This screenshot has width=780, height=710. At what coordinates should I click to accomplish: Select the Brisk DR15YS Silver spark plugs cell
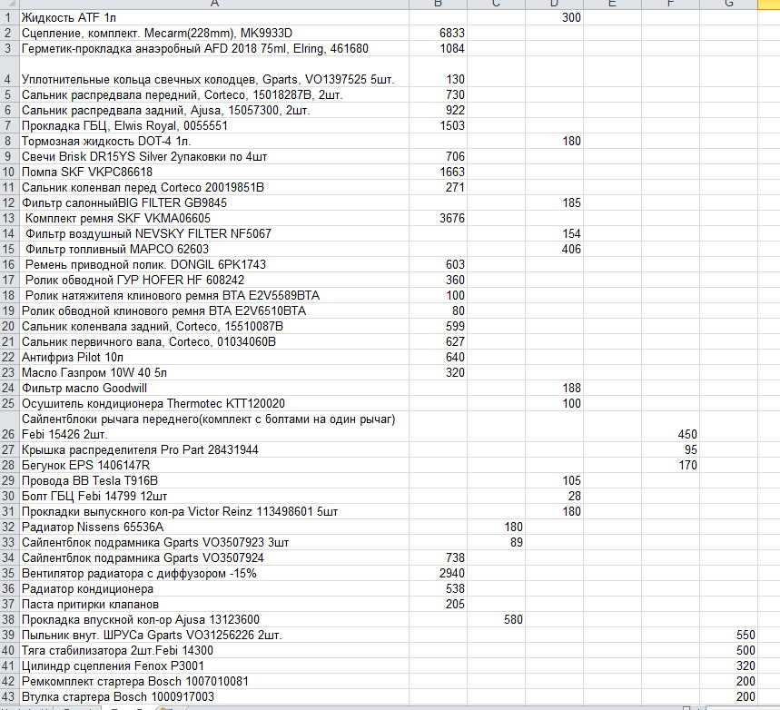click(x=214, y=156)
